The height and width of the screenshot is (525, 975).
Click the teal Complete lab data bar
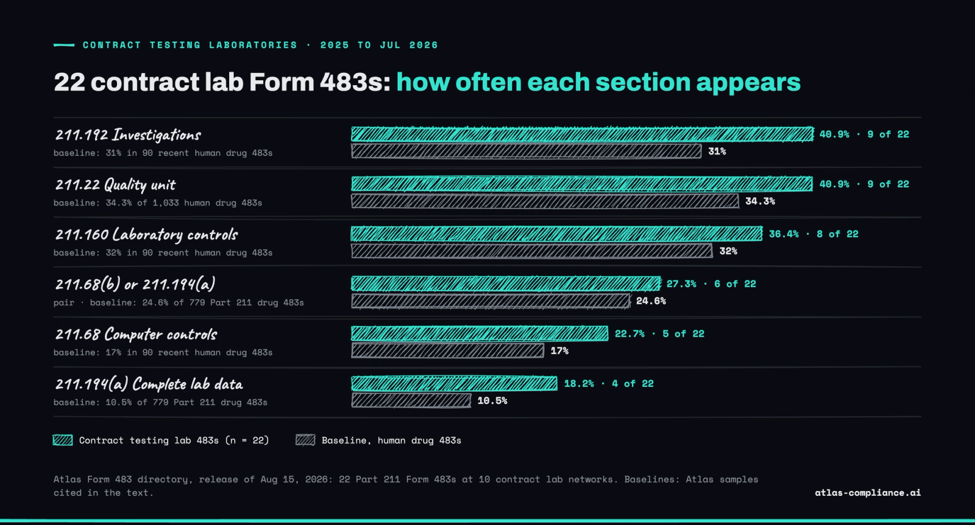pyautogui.click(x=455, y=383)
